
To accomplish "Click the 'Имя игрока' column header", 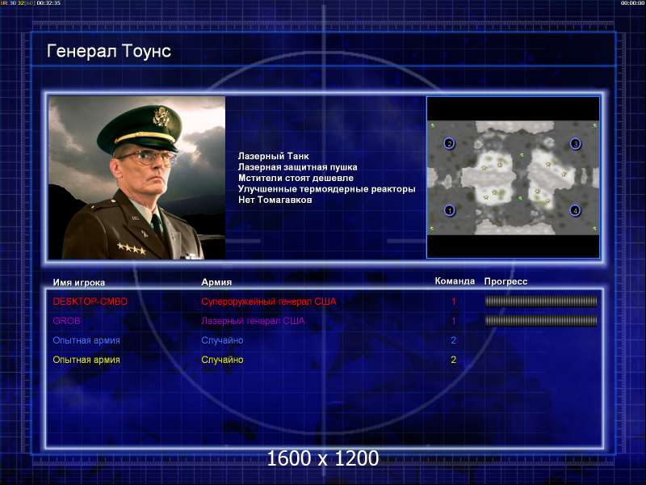I will coord(78,282).
